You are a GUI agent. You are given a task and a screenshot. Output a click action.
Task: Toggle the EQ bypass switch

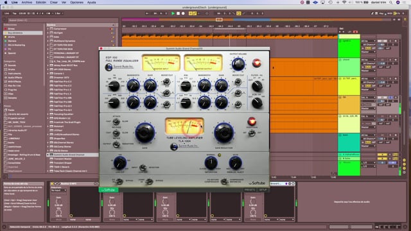(119, 181)
